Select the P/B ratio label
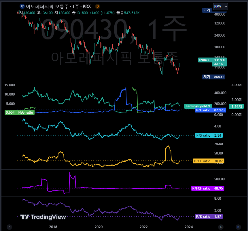Image resolution: width=248 pixels, height=231 pixels. click(x=203, y=216)
